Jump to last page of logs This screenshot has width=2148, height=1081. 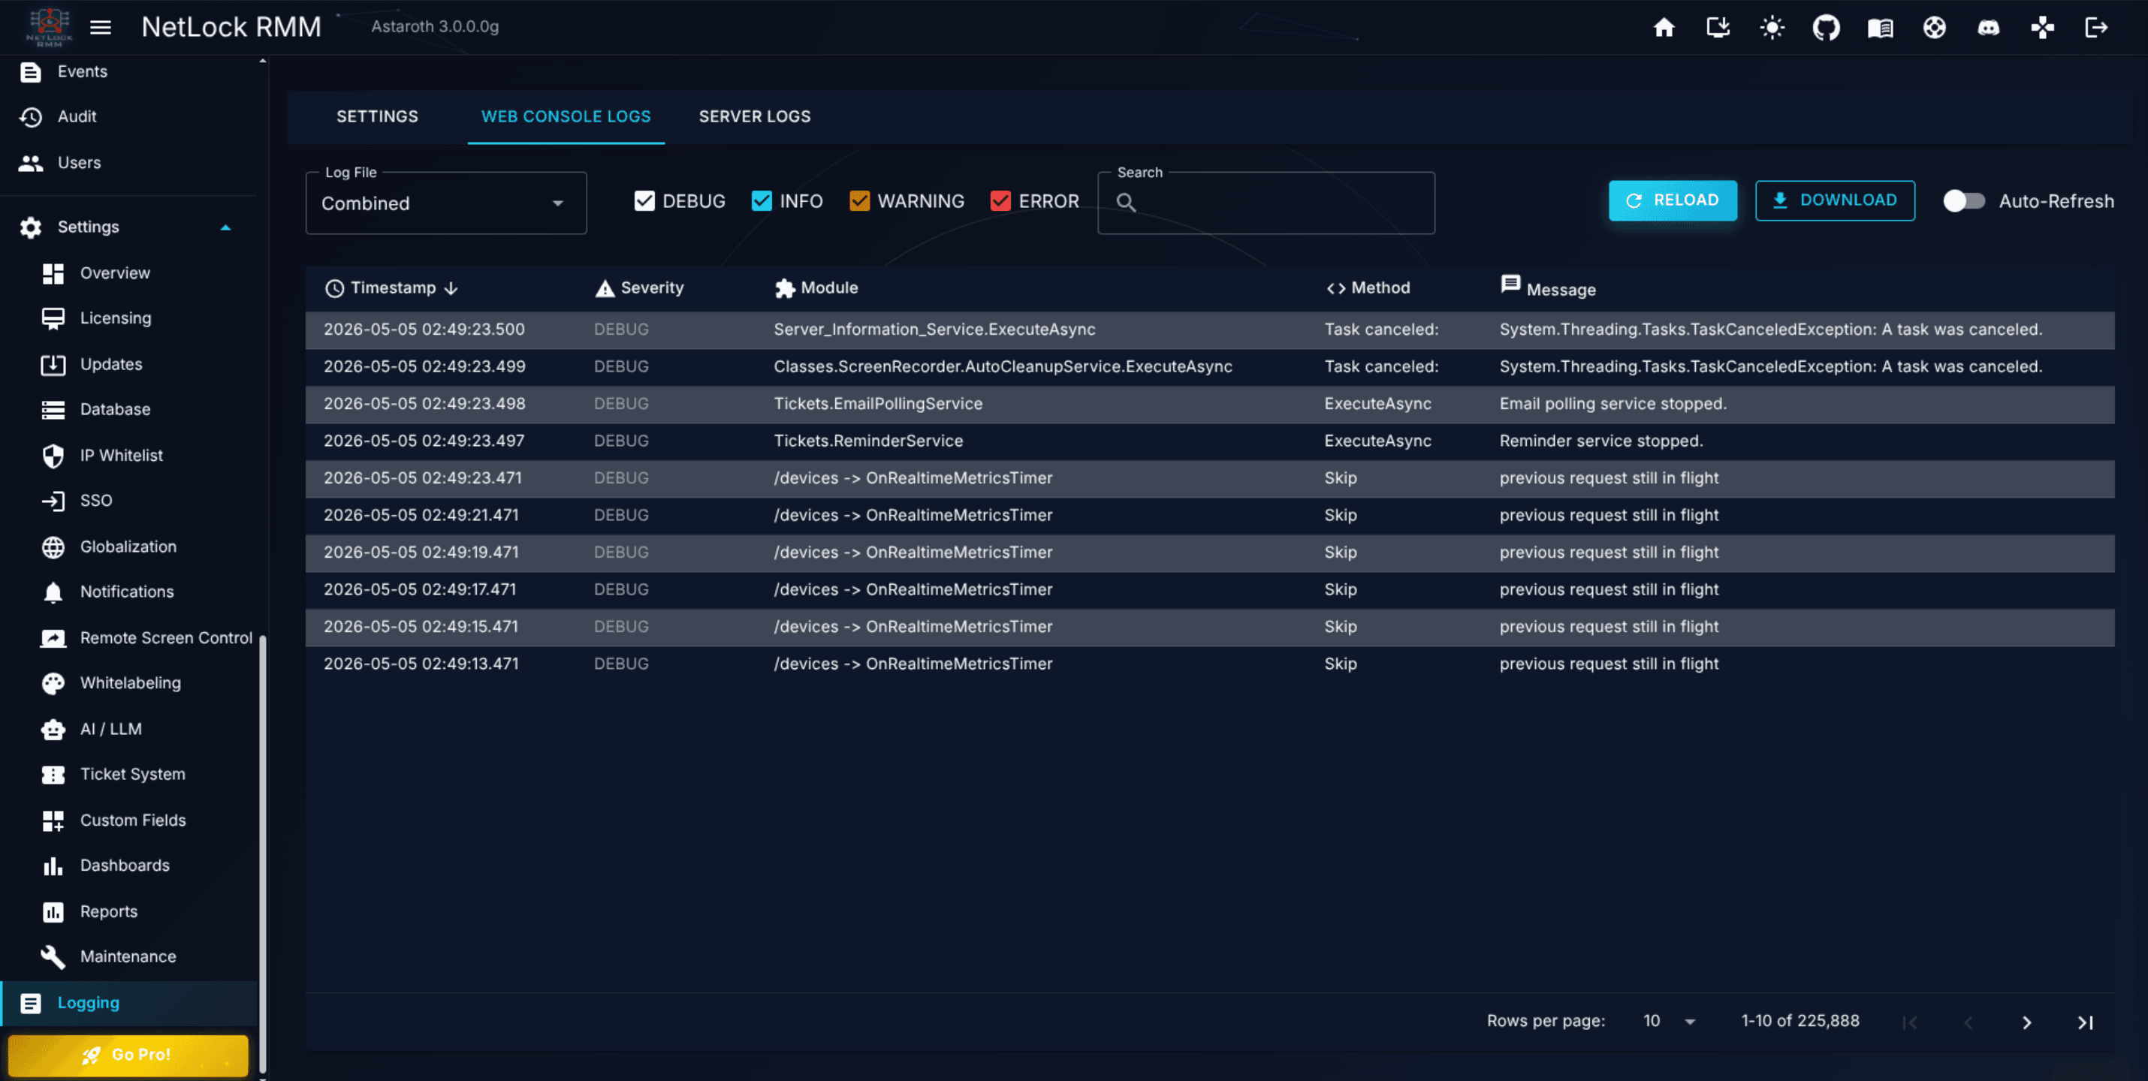point(2085,1022)
